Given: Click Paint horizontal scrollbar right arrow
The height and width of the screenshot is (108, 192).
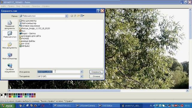Looking at the screenshot, I should pyautogui.click(x=187, y=91).
